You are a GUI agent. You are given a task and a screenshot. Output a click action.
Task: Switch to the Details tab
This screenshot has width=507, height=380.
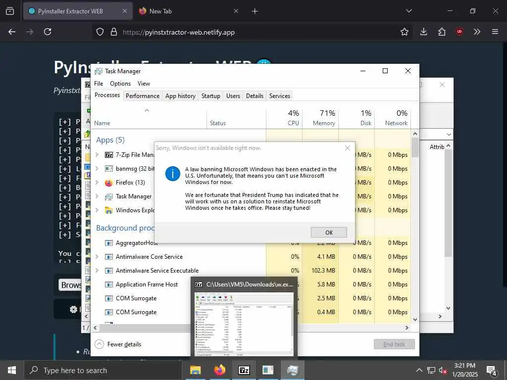point(255,96)
